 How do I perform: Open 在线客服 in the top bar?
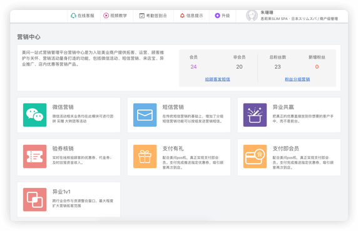86,16
